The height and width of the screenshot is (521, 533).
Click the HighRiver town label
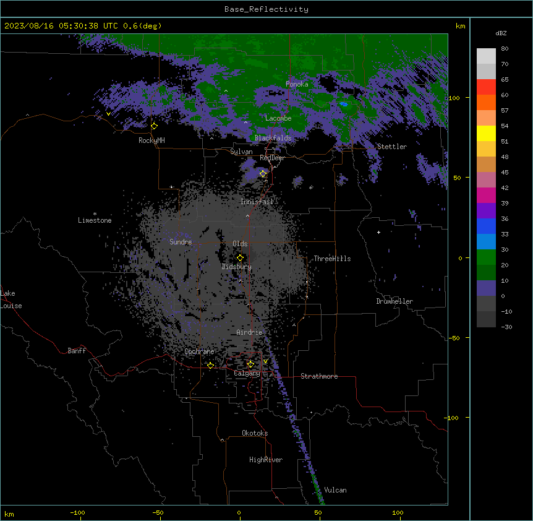point(266,460)
